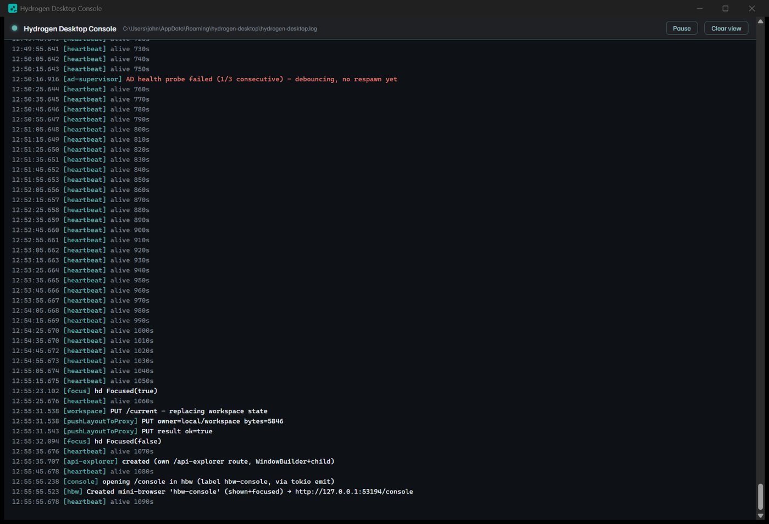Click 'created (own /api-explorer route' message
769x524 pixels.
point(228,461)
